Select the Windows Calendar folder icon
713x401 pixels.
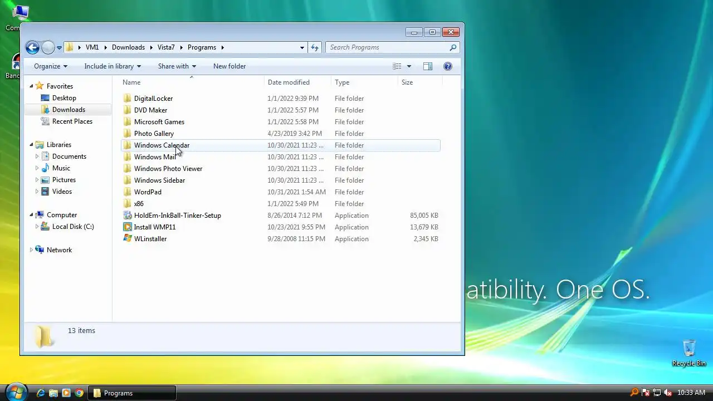pyautogui.click(x=128, y=145)
